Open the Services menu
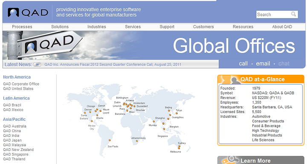The width and height of the screenshot is (307, 164). click(133, 27)
